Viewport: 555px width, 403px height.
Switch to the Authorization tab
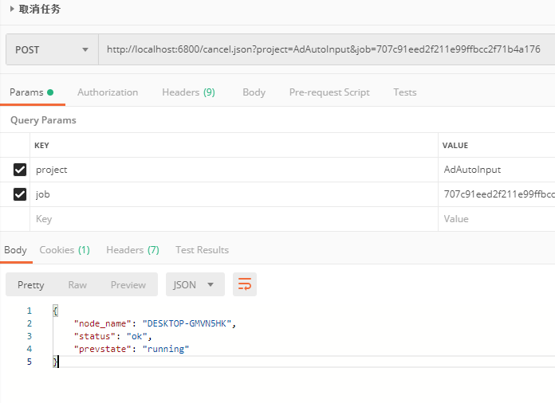108,92
